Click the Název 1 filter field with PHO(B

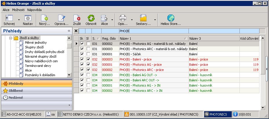154,31
